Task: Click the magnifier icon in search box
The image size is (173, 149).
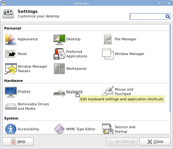Action: pyautogui.click(x=168, y=17)
